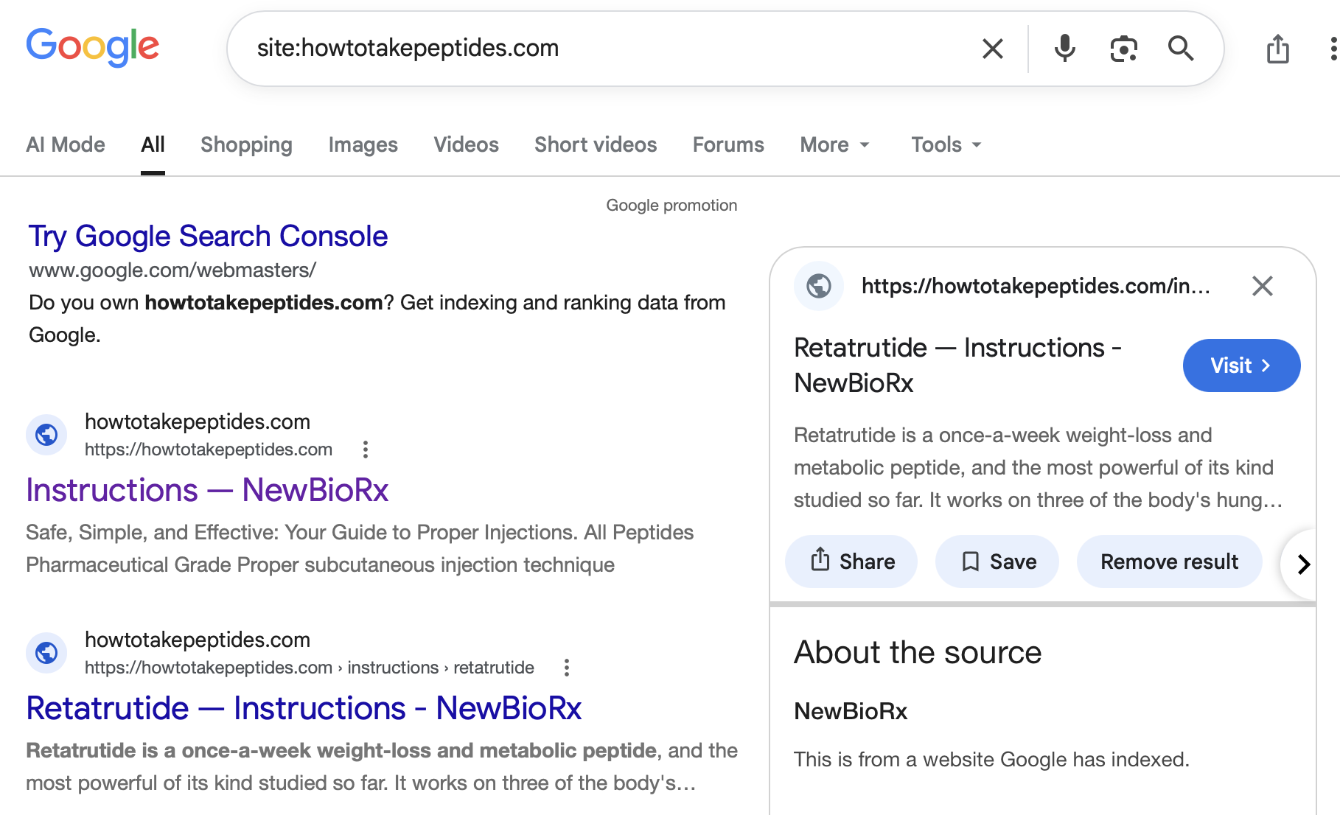
Task: Click the blue Visit button
Action: point(1241,365)
